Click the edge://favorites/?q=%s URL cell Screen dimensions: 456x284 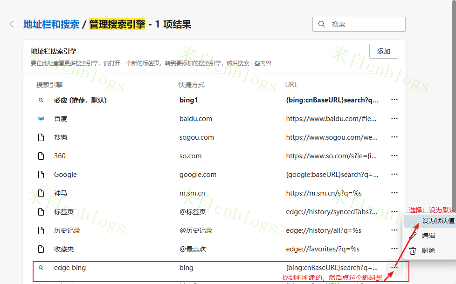pos(323,249)
